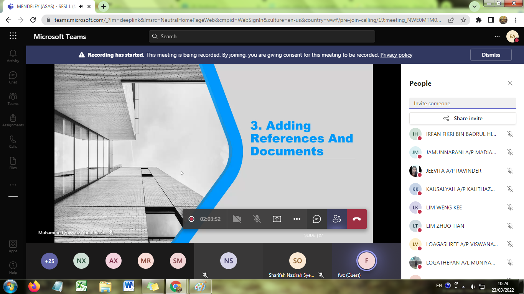Open the app launcher waffle icon
The height and width of the screenshot is (294, 524).
click(13, 36)
